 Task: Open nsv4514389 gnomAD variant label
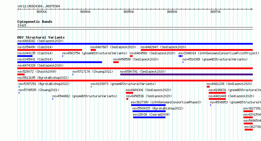pos(215,59)
